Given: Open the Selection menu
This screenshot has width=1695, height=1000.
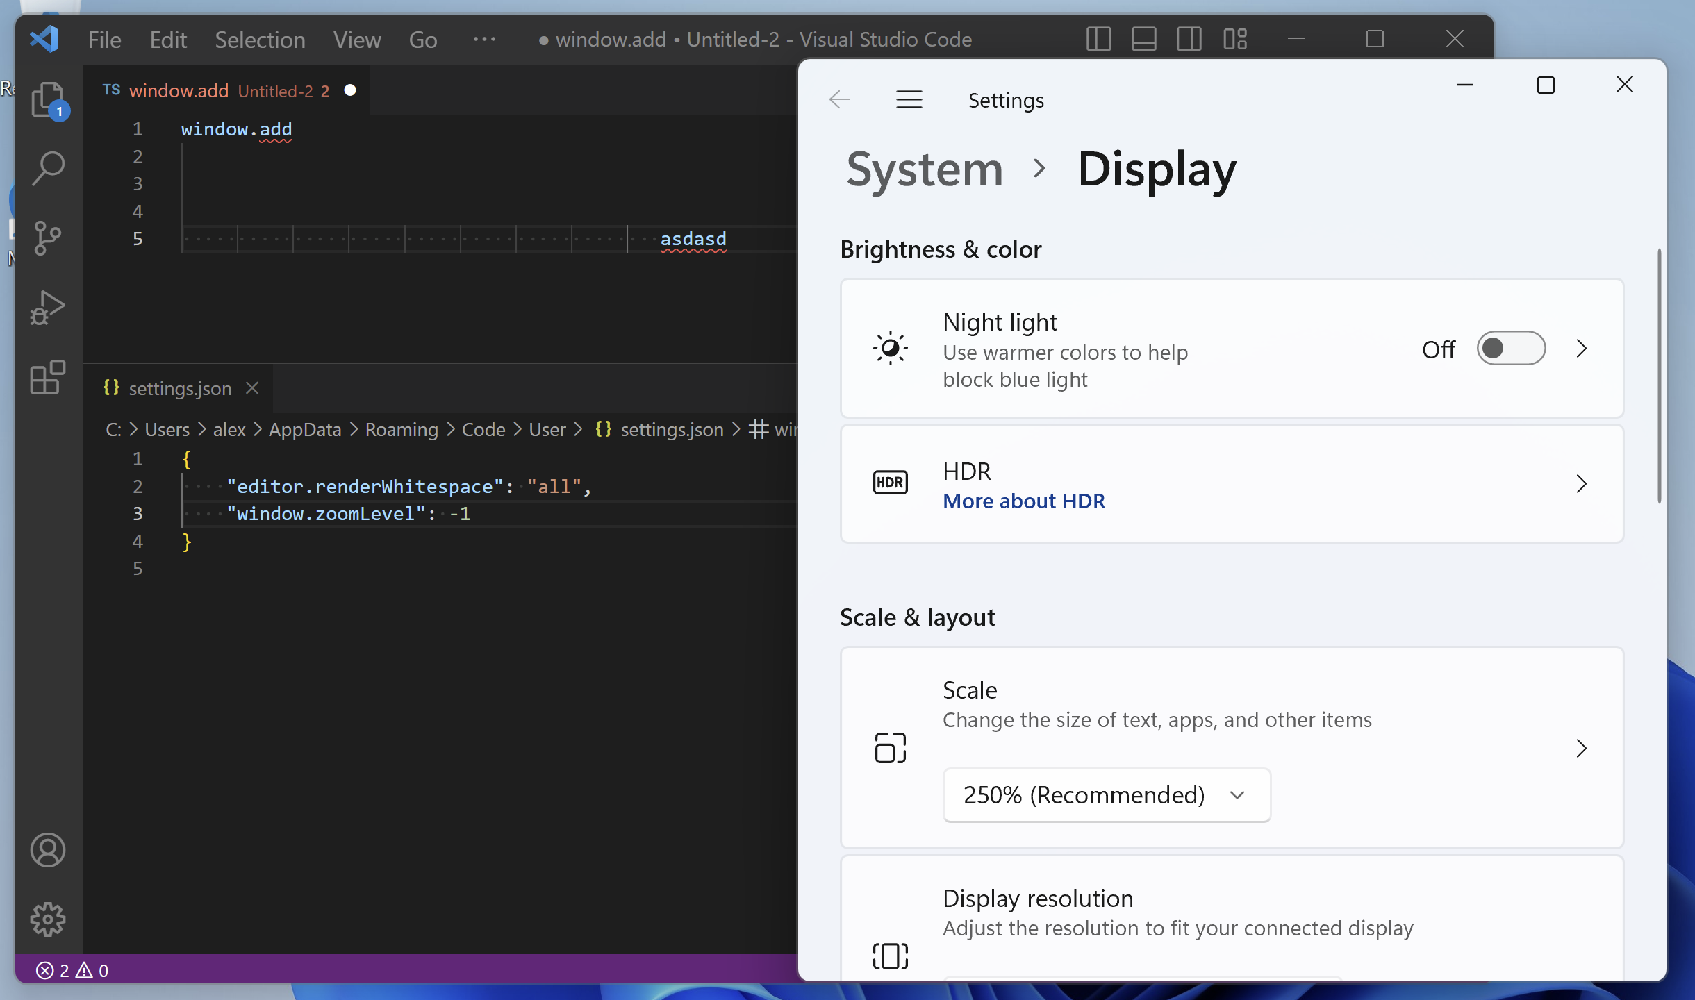Looking at the screenshot, I should [260, 40].
